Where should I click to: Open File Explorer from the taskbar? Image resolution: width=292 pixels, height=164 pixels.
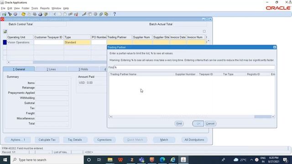[x=110, y=160]
